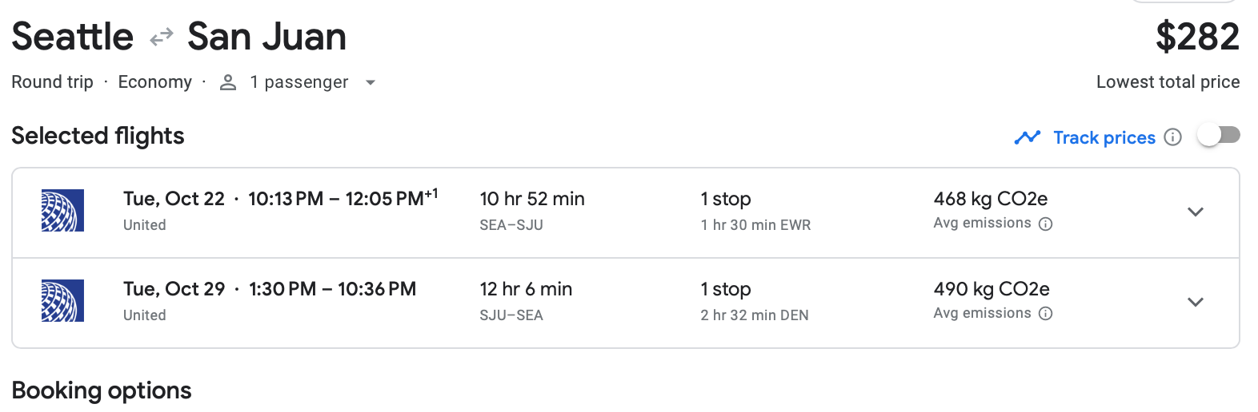Image resolution: width=1258 pixels, height=412 pixels.
Task: Open the emissions info icon for 490 kg CO2e
Action: 1045,314
